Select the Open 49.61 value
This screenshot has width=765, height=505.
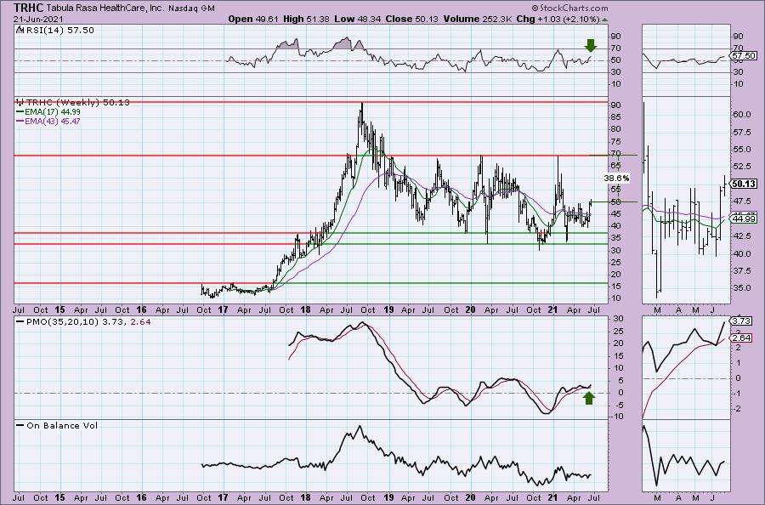252,19
